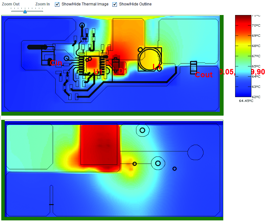Click the L1 inductor on the board
The width and height of the screenshot is (268, 222).
click(x=150, y=59)
